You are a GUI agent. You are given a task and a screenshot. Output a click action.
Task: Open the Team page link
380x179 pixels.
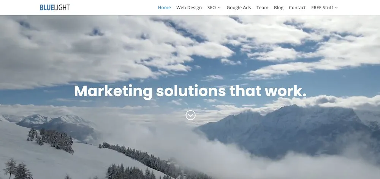coord(263,8)
